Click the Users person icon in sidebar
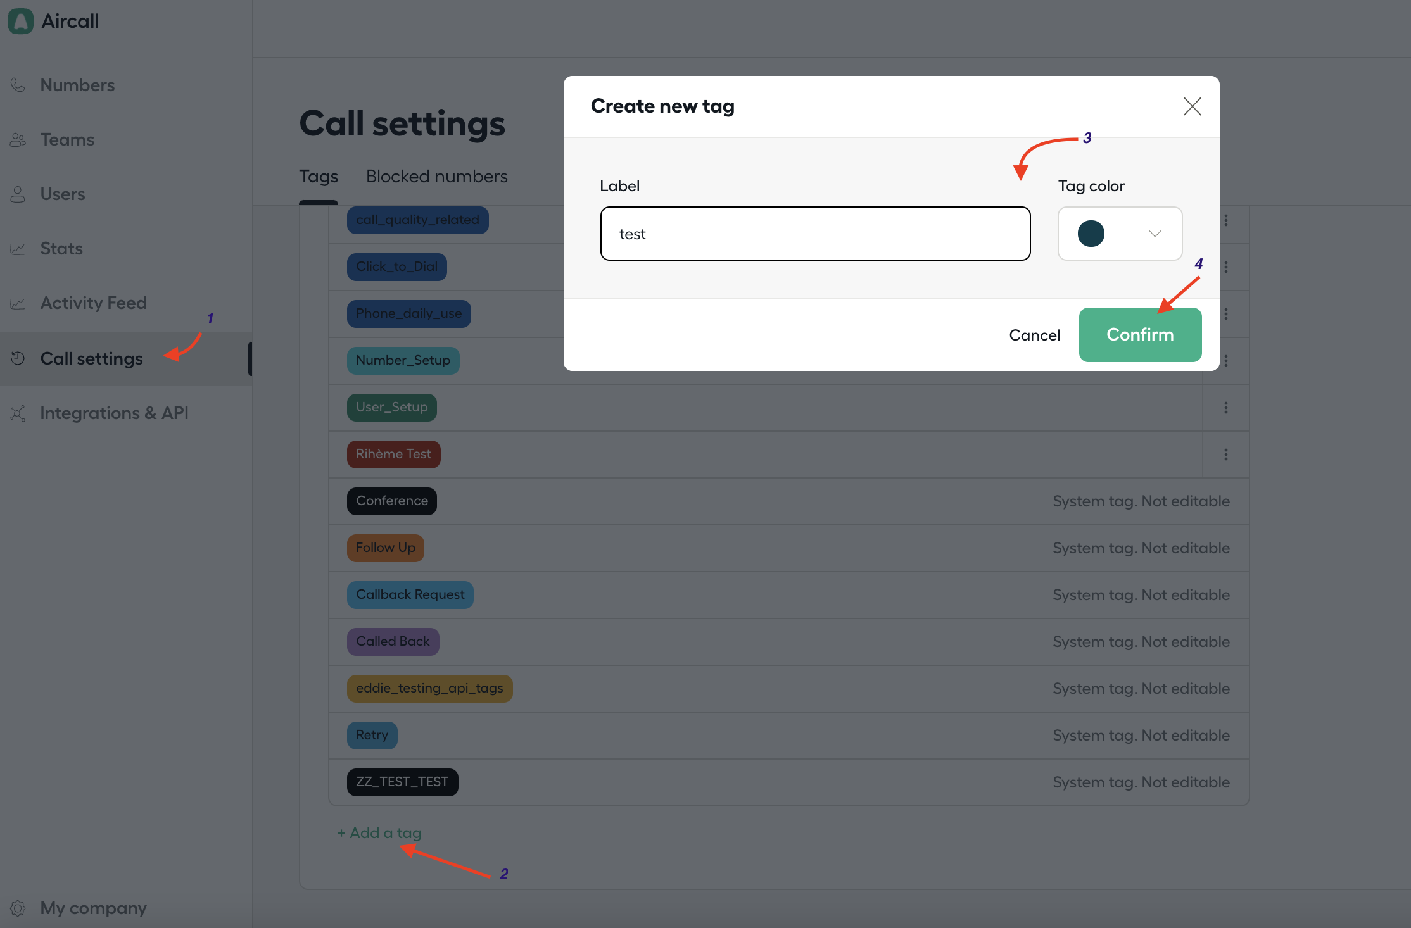 pyautogui.click(x=18, y=194)
